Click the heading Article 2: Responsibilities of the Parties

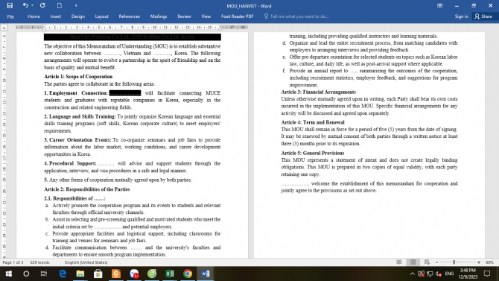pos(87,189)
